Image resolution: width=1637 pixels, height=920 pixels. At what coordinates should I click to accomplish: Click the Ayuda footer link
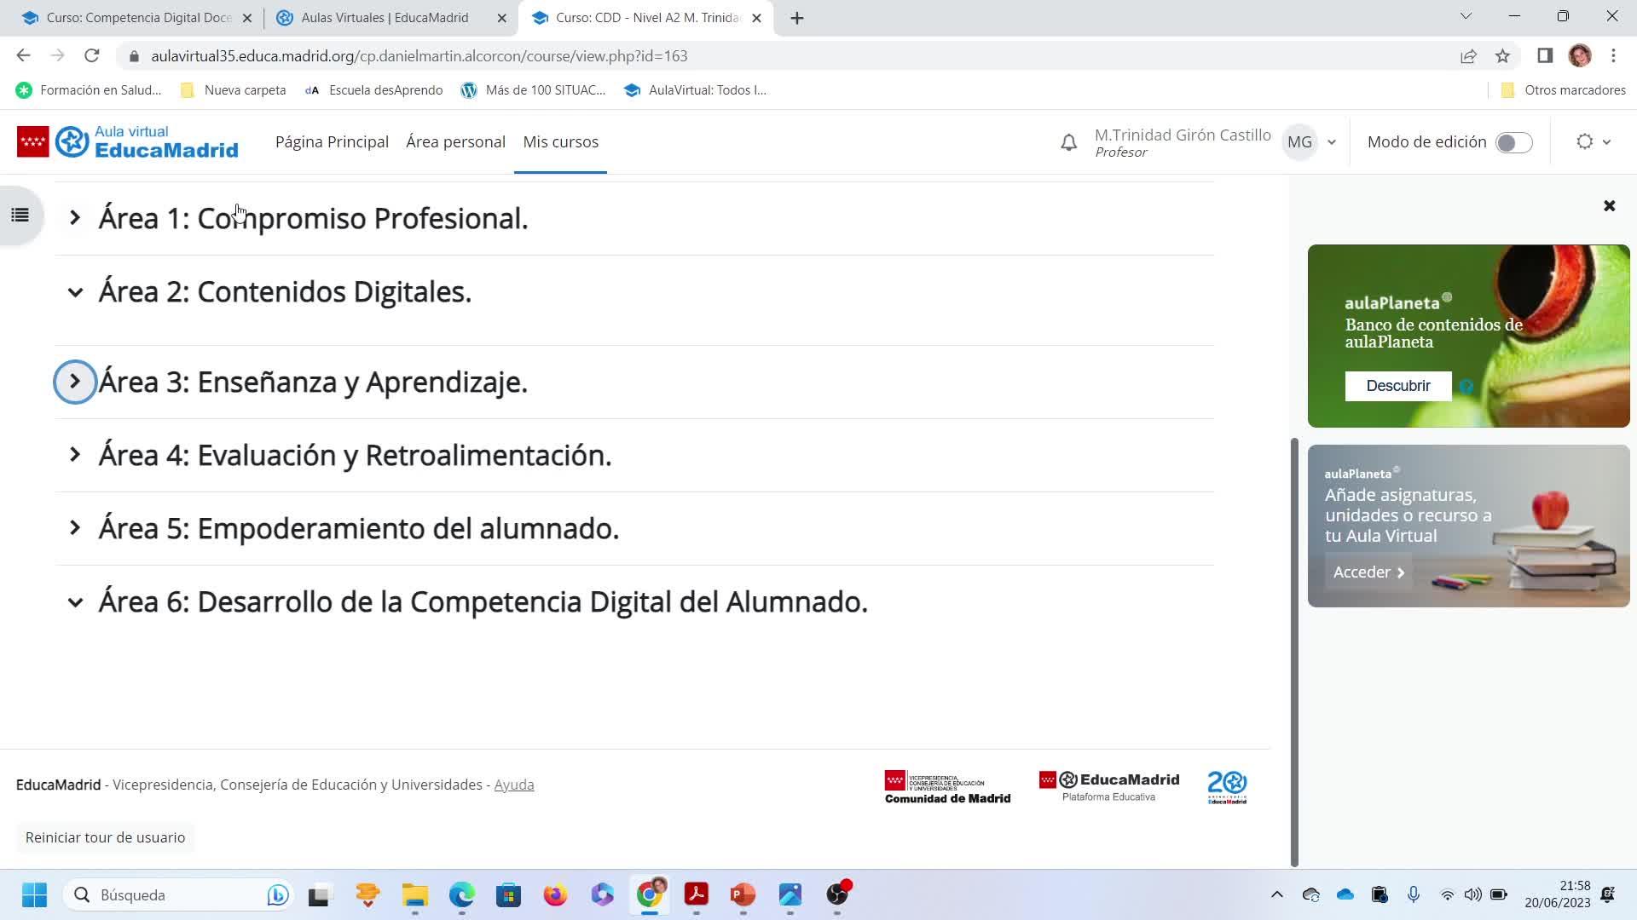(513, 785)
